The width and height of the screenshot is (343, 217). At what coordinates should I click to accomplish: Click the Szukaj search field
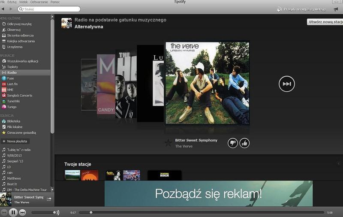[49, 9]
